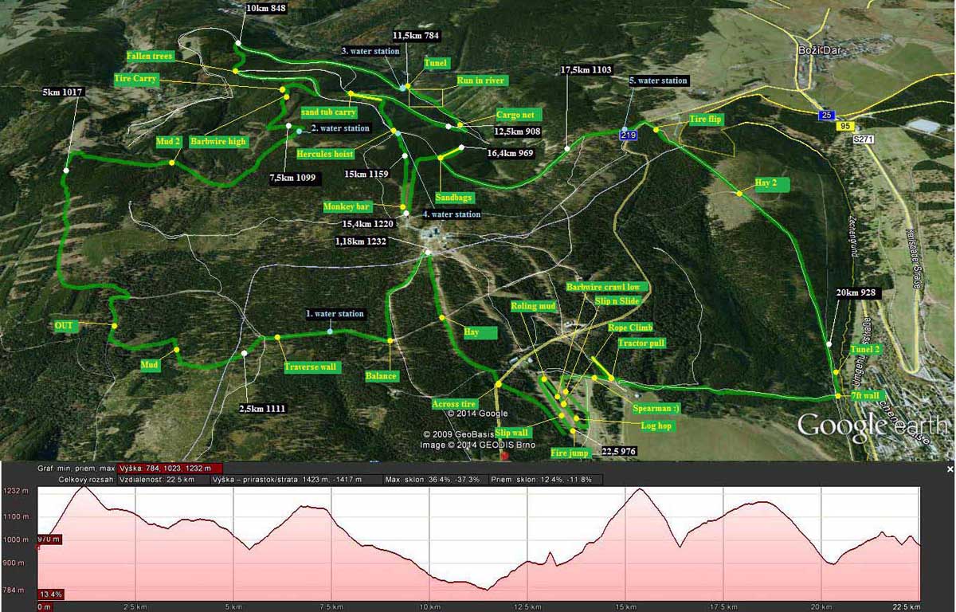This screenshot has width=956, height=612.
Task: Select the Tire flip yellow placemark dot
Action: 656,129
